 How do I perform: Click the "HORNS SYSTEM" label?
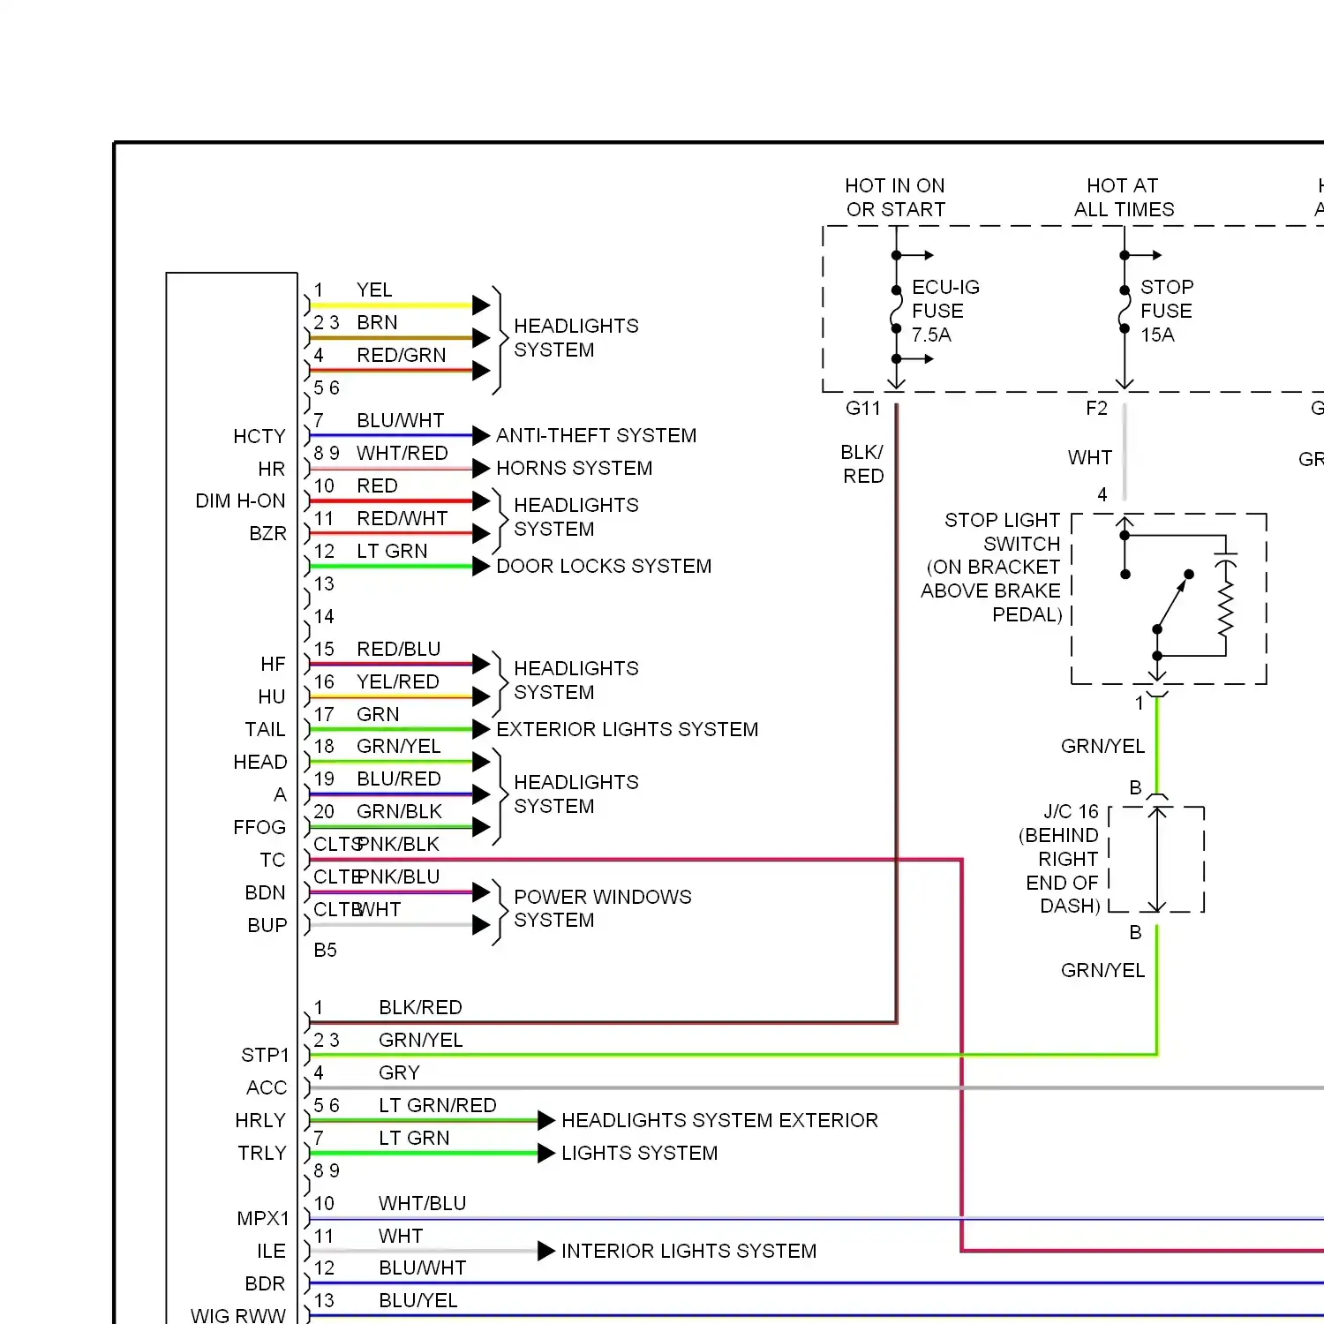point(574,468)
